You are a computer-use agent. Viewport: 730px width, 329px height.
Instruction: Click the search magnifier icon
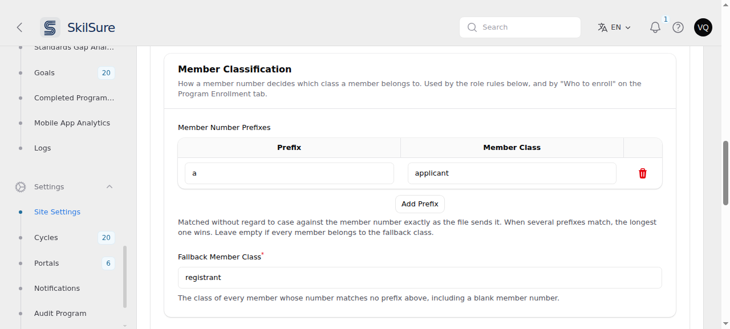click(472, 27)
